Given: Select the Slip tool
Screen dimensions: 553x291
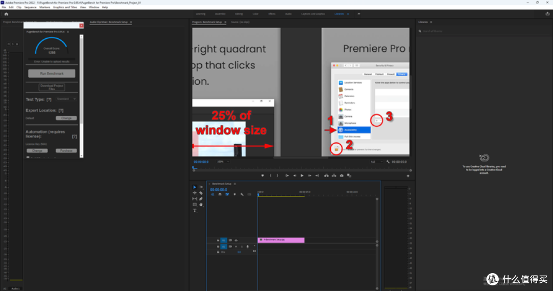Looking at the screenshot, I should tap(195, 199).
